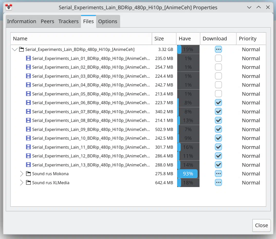Expand the Sound rus Mokona folder
This screenshot has height=239, width=276.
coord(22,174)
